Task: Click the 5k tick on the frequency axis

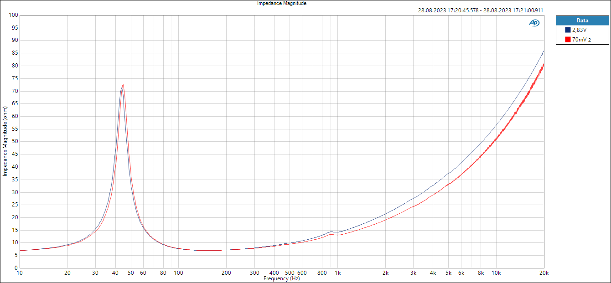Action: point(449,273)
